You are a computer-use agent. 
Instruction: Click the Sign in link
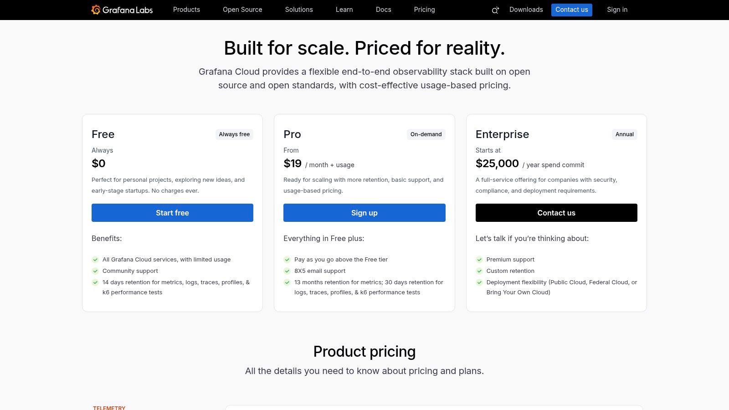pyautogui.click(x=617, y=10)
